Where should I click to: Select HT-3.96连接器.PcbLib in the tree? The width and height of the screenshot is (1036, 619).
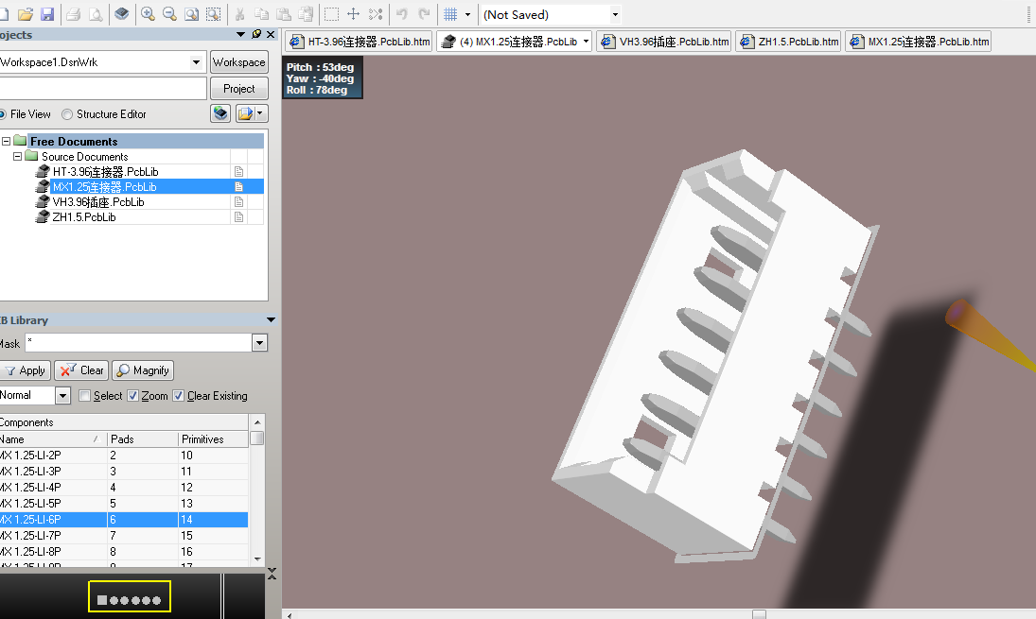coord(105,172)
